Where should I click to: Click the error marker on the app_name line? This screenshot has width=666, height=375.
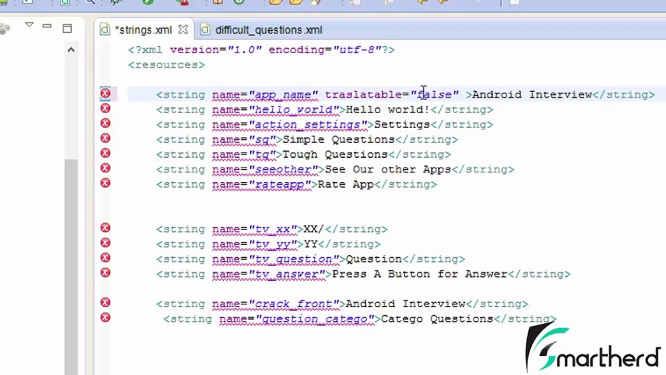105,94
